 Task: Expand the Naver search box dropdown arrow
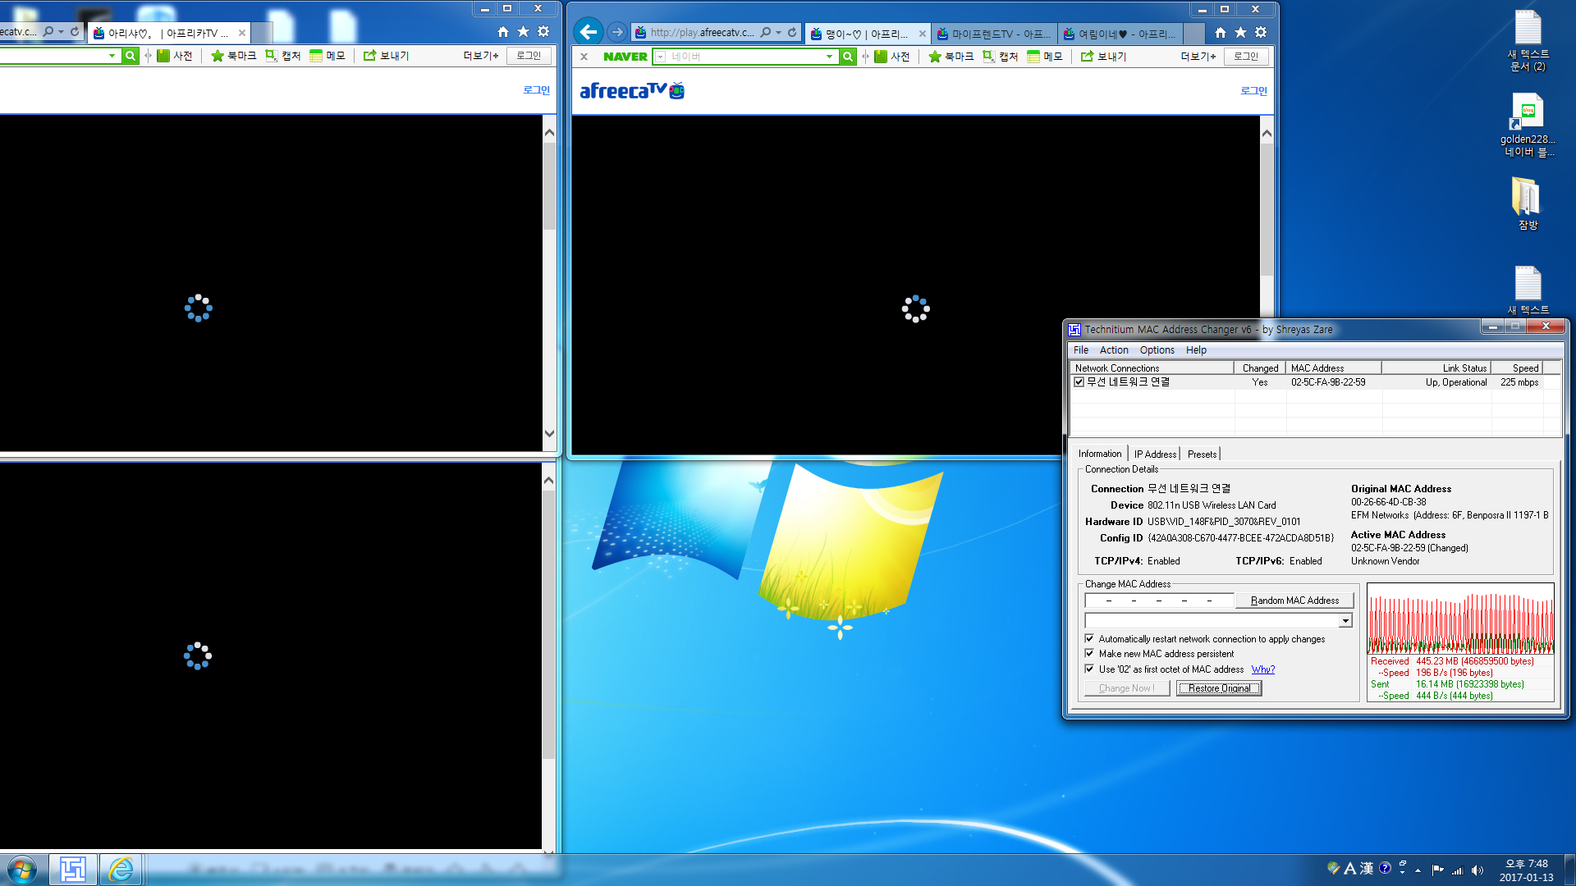click(829, 56)
